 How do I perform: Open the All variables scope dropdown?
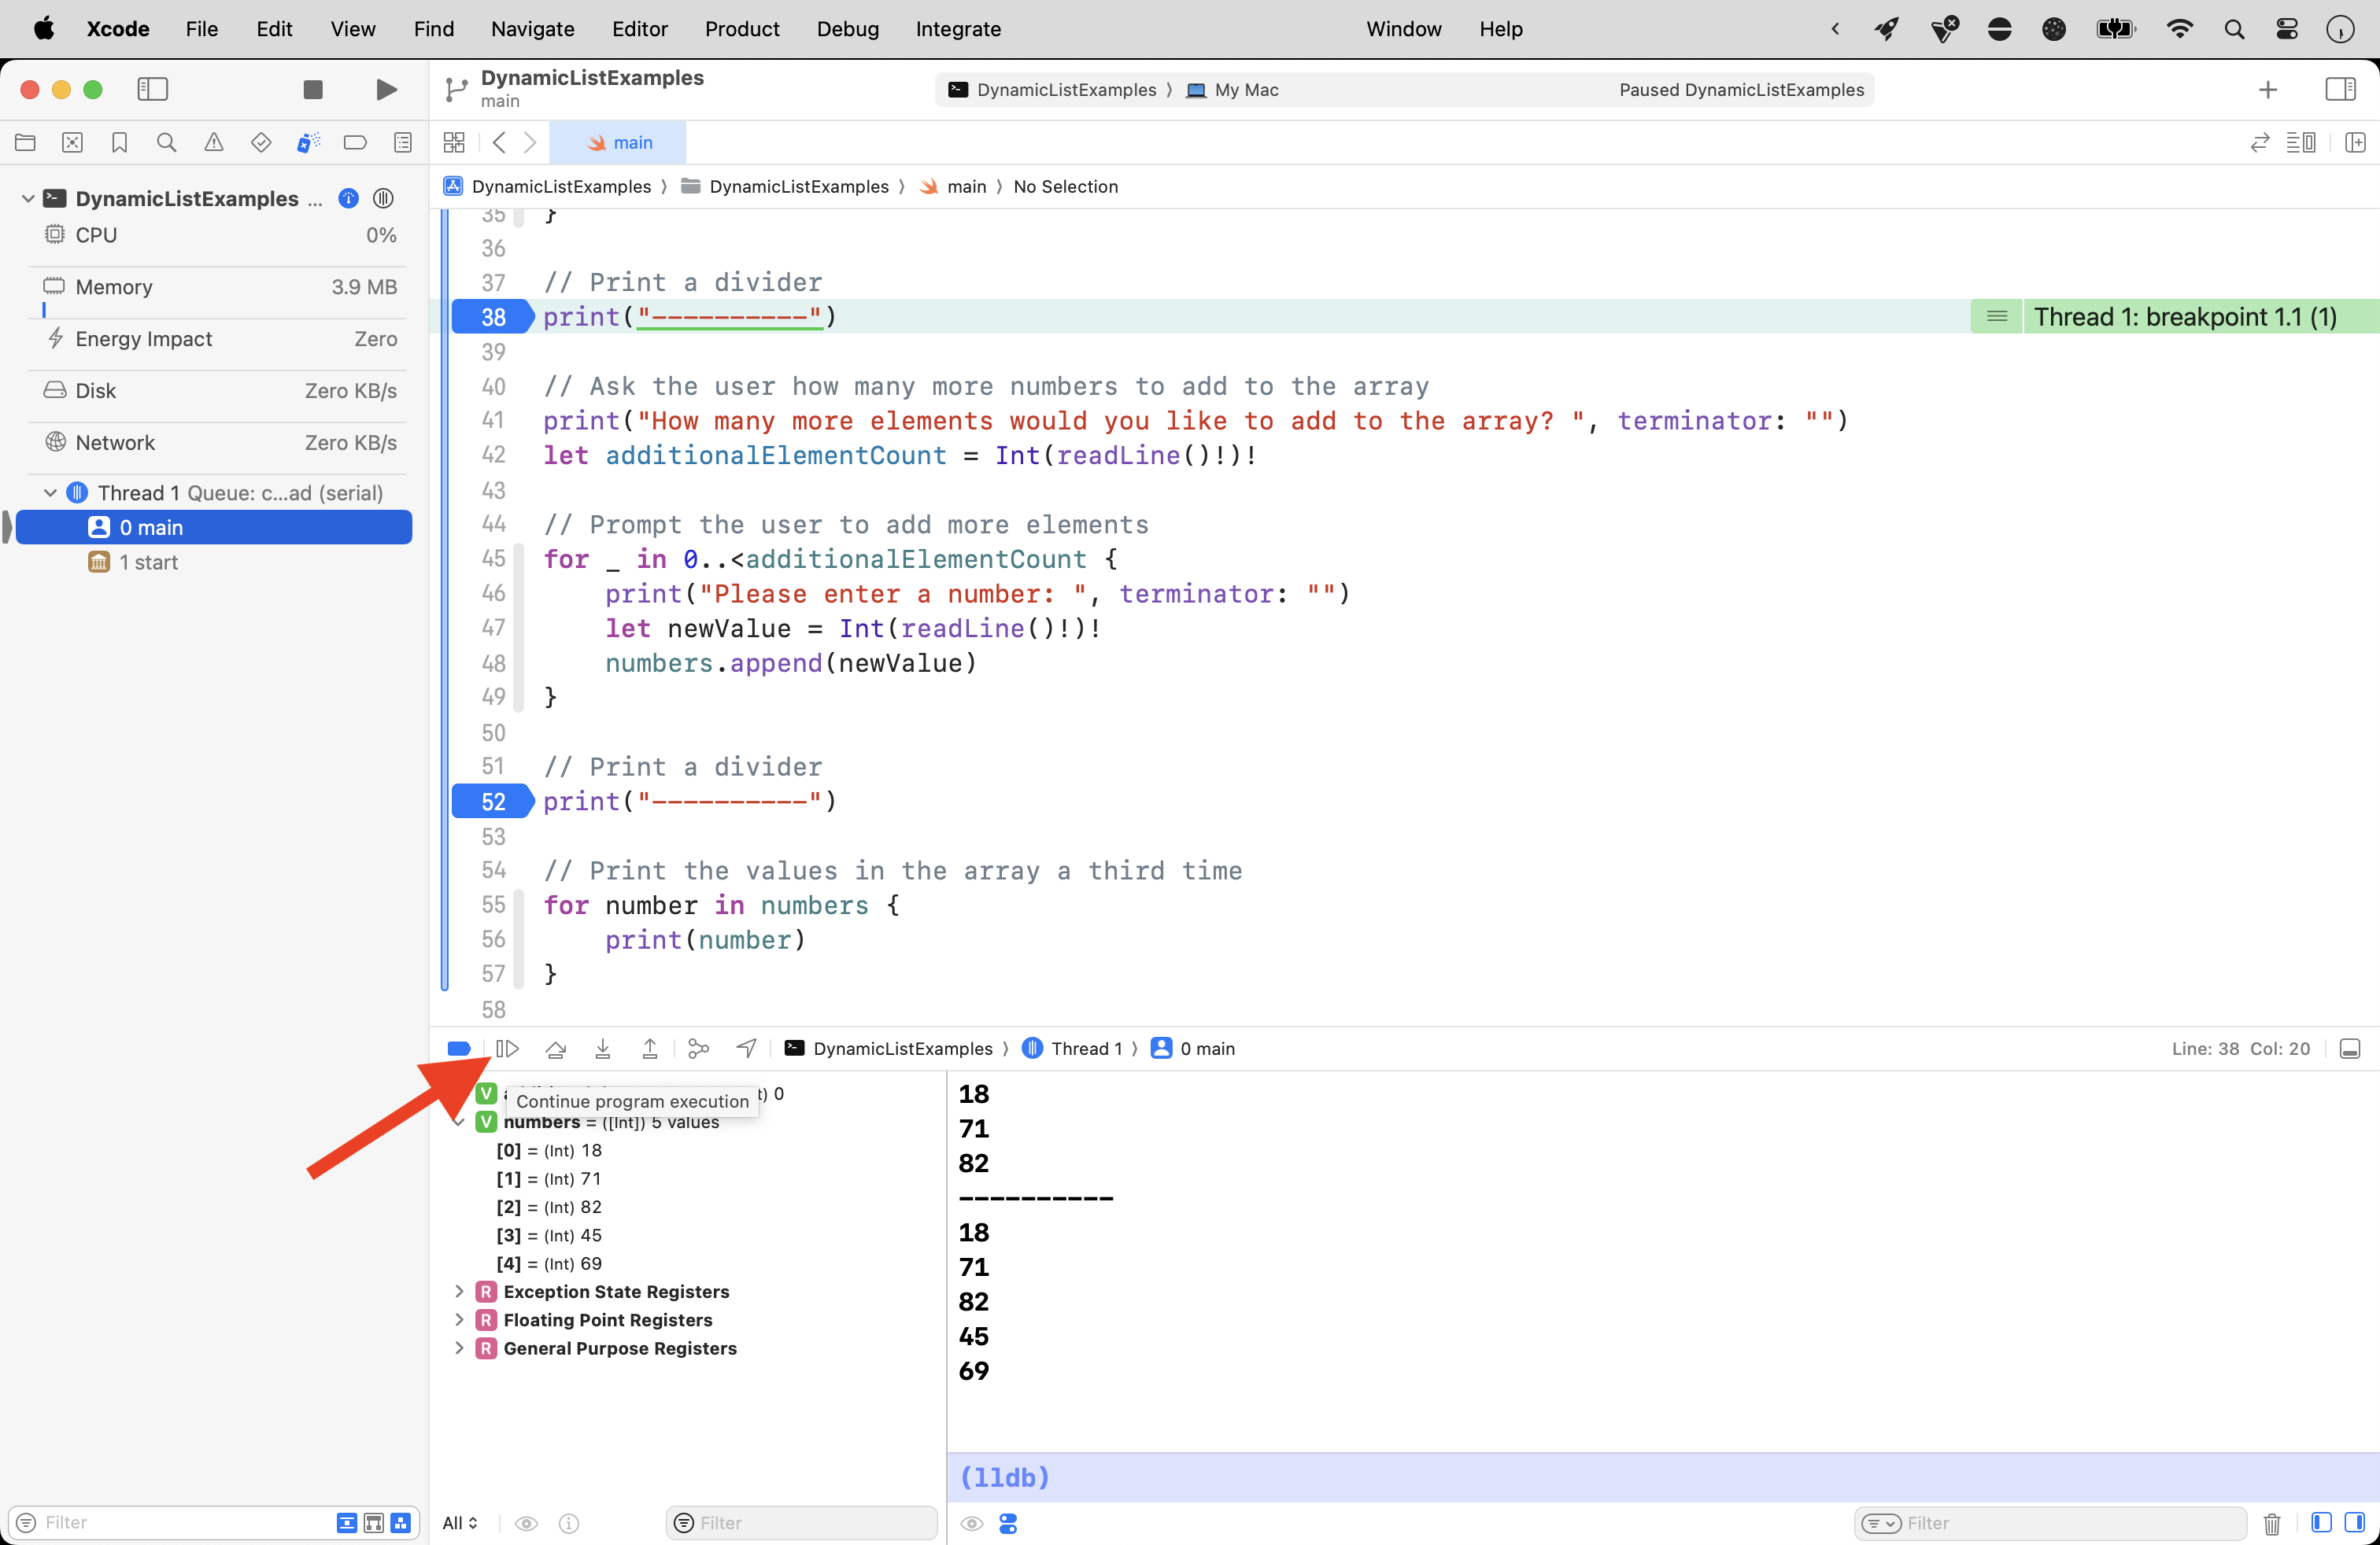coord(460,1523)
